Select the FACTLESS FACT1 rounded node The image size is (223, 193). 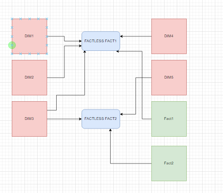click(x=101, y=41)
